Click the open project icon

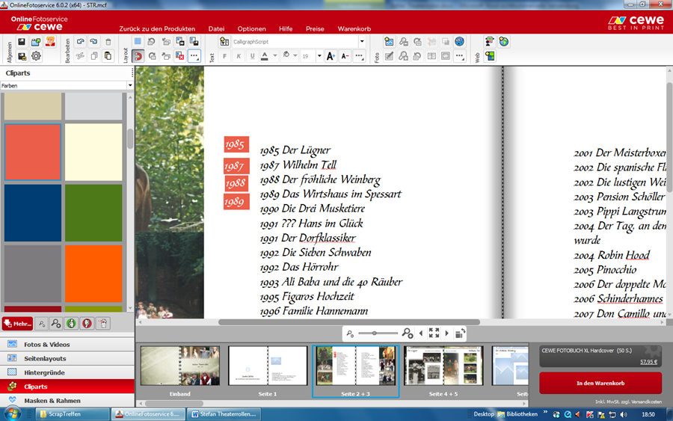coord(36,42)
